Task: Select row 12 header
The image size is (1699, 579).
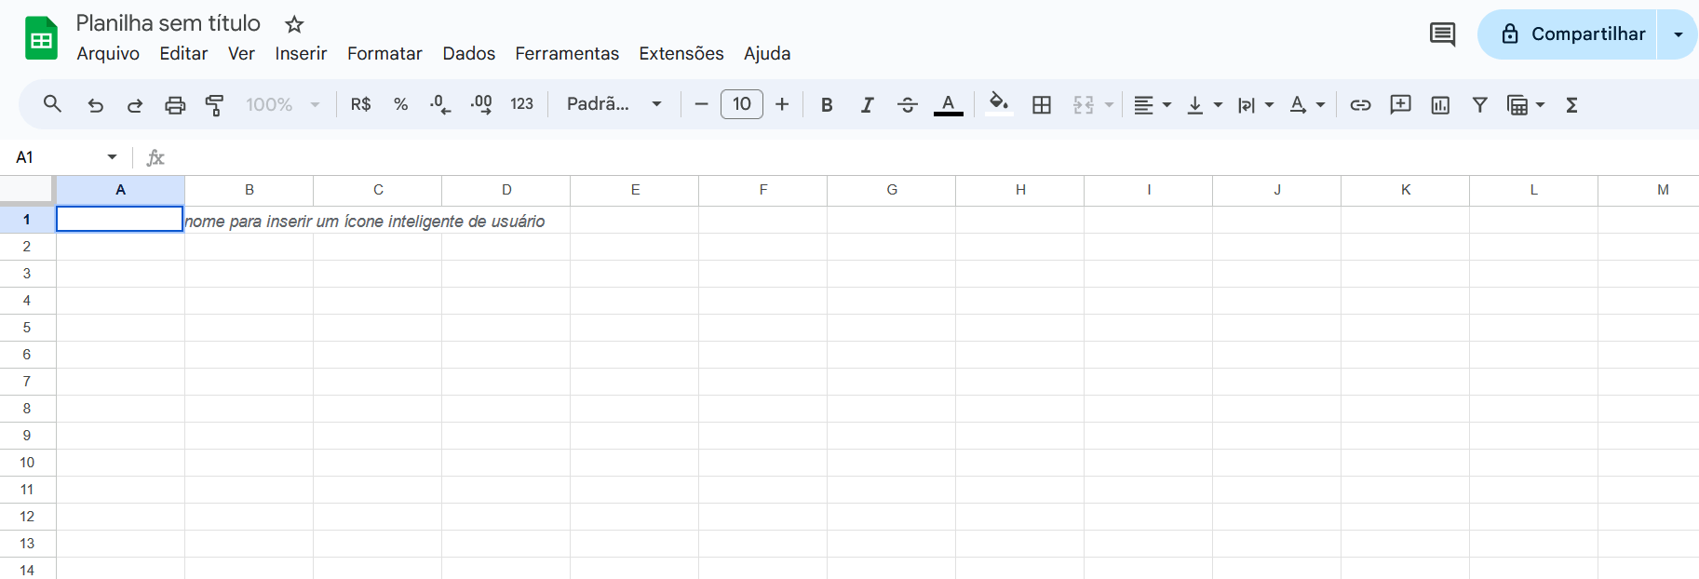Action: [x=27, y=517]
